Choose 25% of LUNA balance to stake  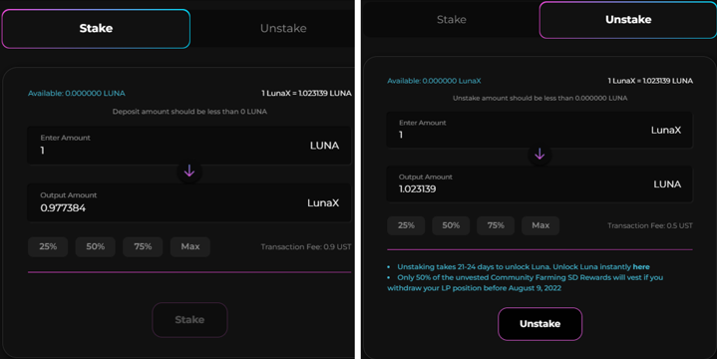(x=48, y=246)
